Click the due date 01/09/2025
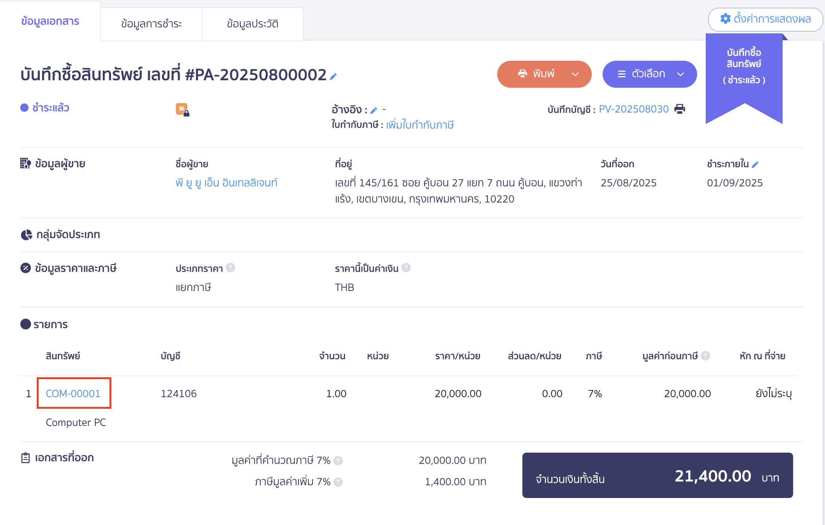Viewport: 825px width, 525px height. click(735, 183)
